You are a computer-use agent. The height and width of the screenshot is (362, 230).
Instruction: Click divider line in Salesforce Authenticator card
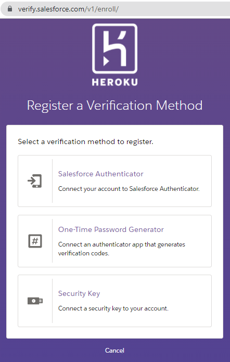(x=52, y=181)
